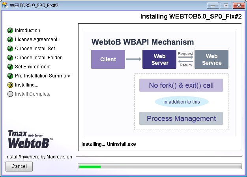Select the Pre-Installation Summary step label
Image resolution: width=247 pixels, height=177 pixels.
click(x=42, y=76)
